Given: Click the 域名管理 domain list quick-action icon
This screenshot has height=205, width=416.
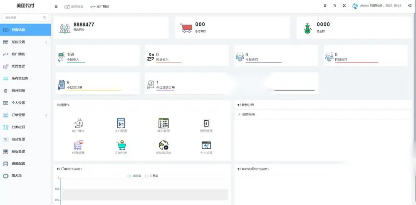Looking at the screenshot, I should coord(163,123).
